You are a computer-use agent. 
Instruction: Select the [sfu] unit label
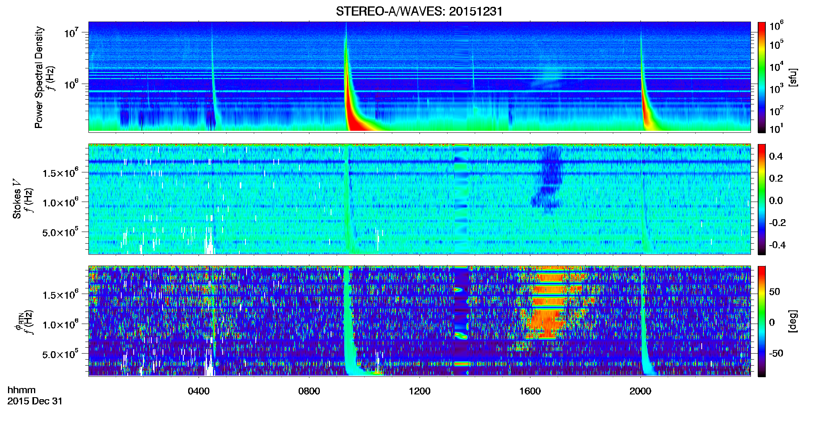pos(793,77)
